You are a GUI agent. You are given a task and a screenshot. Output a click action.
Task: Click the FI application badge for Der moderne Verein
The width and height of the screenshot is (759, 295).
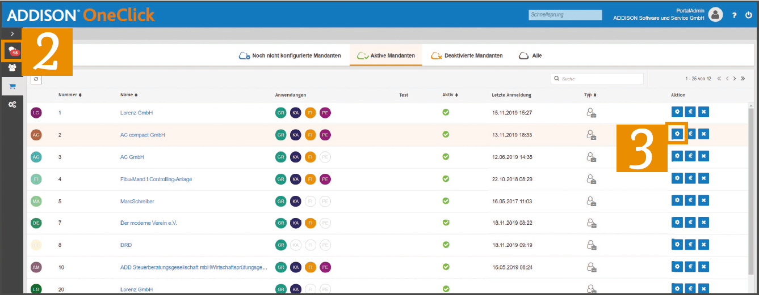coord(311,223)
